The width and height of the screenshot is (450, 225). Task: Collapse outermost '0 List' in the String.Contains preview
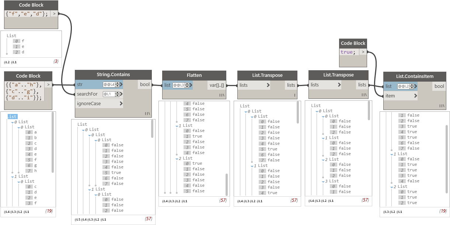[x=83, y=130]
